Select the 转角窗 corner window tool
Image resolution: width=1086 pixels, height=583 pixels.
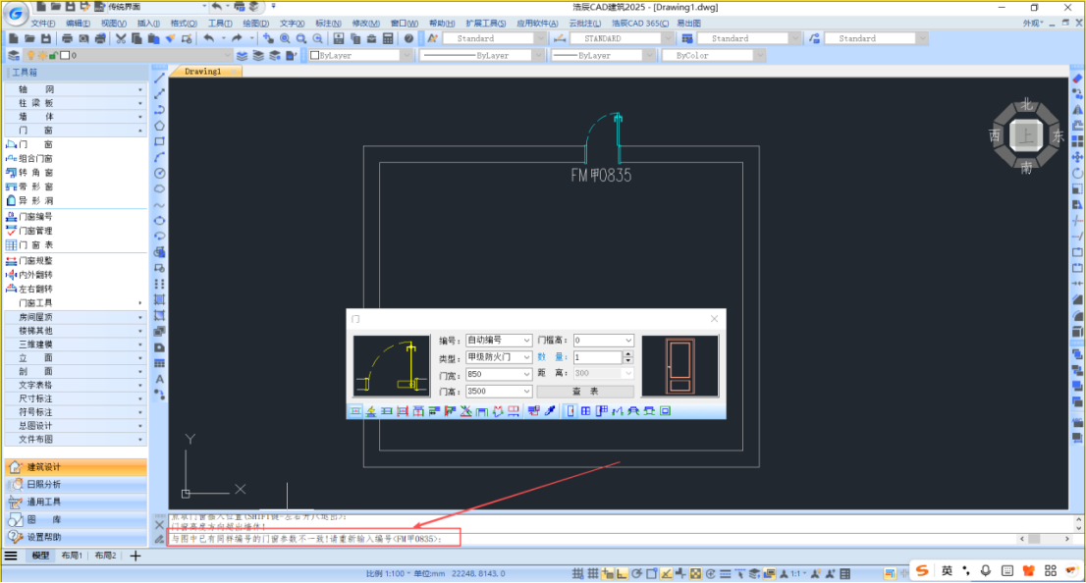35,172
